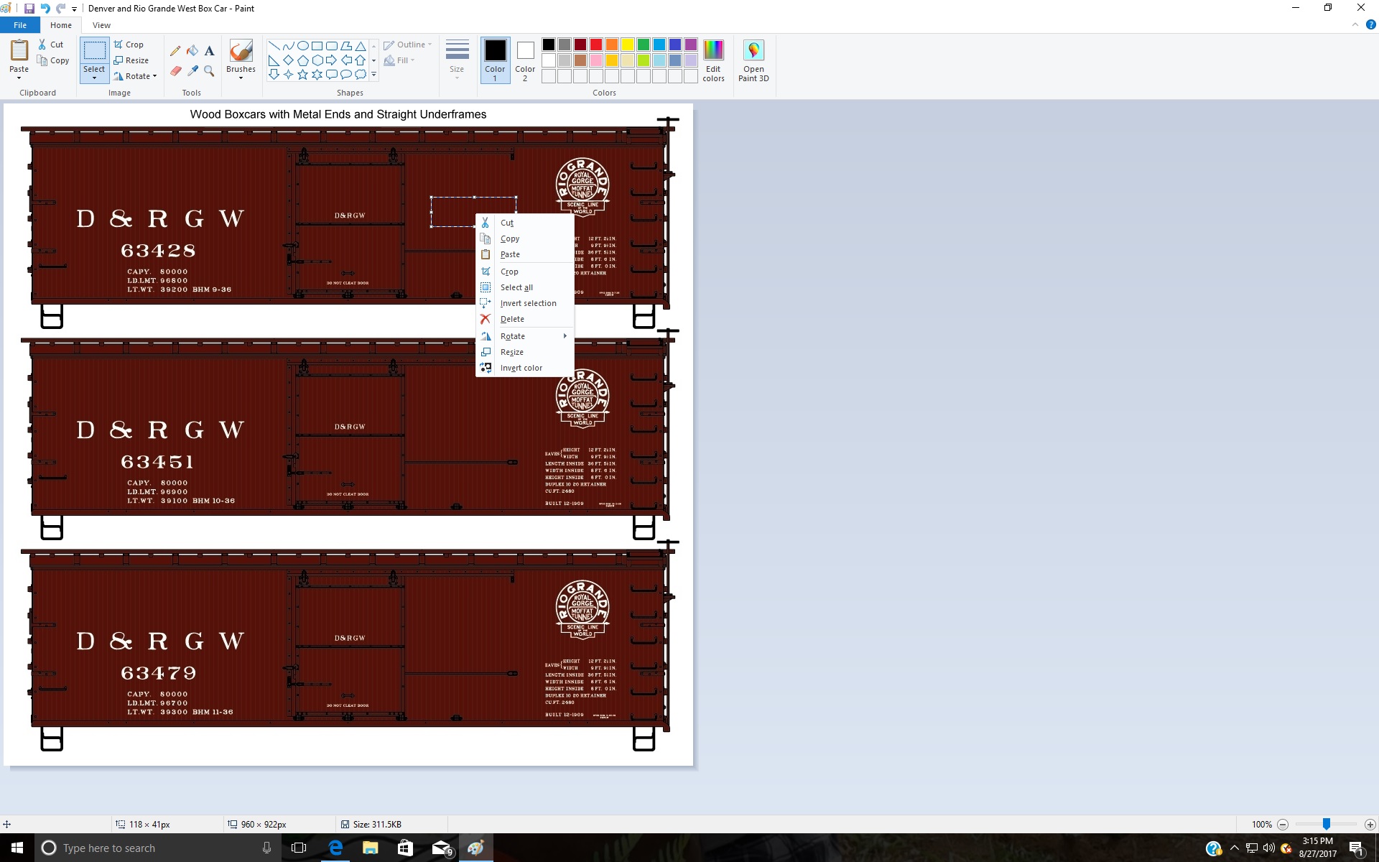Choose Crop from the context menu
This screenshot has height=862, width=1379.
click(525, 272)
